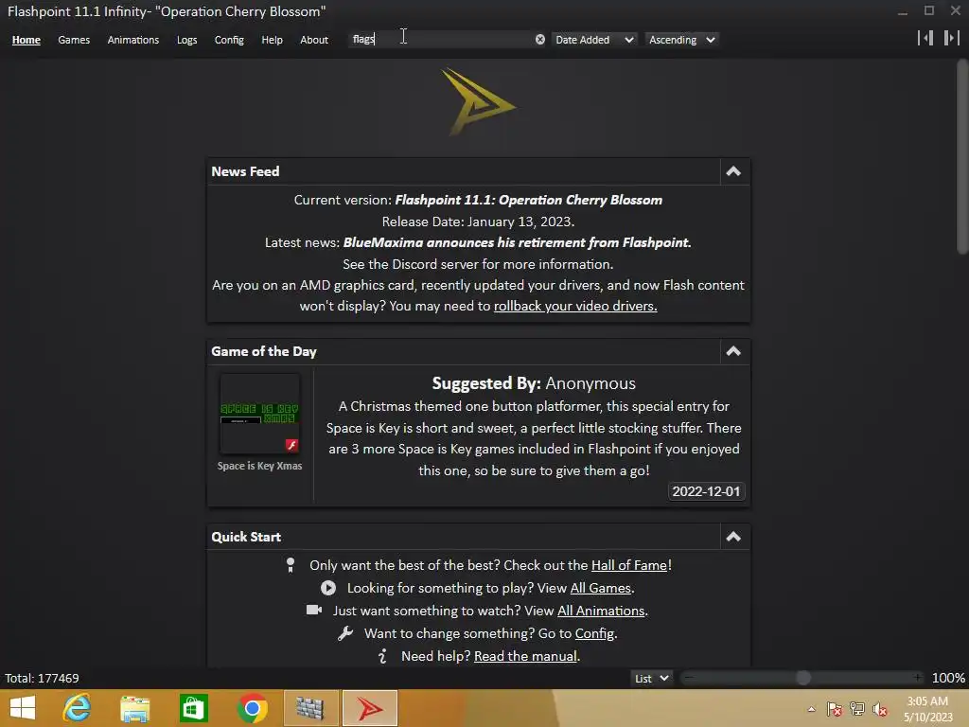Click the network tray icon
Screen dimensions: 969x727
pyautogui.click(x=857, y=709)
